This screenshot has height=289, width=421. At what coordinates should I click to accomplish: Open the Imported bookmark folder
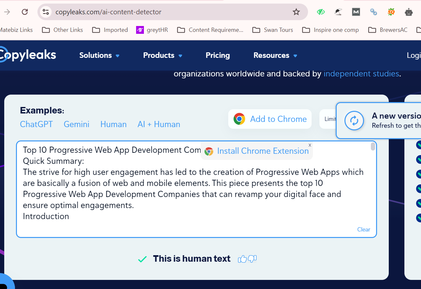click(x=110, y=30)
